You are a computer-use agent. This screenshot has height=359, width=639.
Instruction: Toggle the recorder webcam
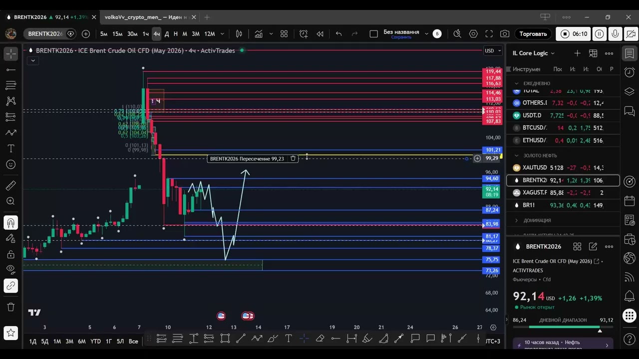(631, 34)
